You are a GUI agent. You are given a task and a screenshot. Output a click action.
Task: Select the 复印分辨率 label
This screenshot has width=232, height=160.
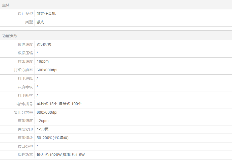point(23,112)
